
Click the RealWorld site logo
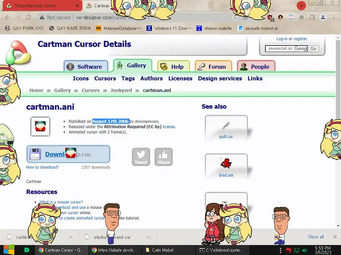pos(19,53)
